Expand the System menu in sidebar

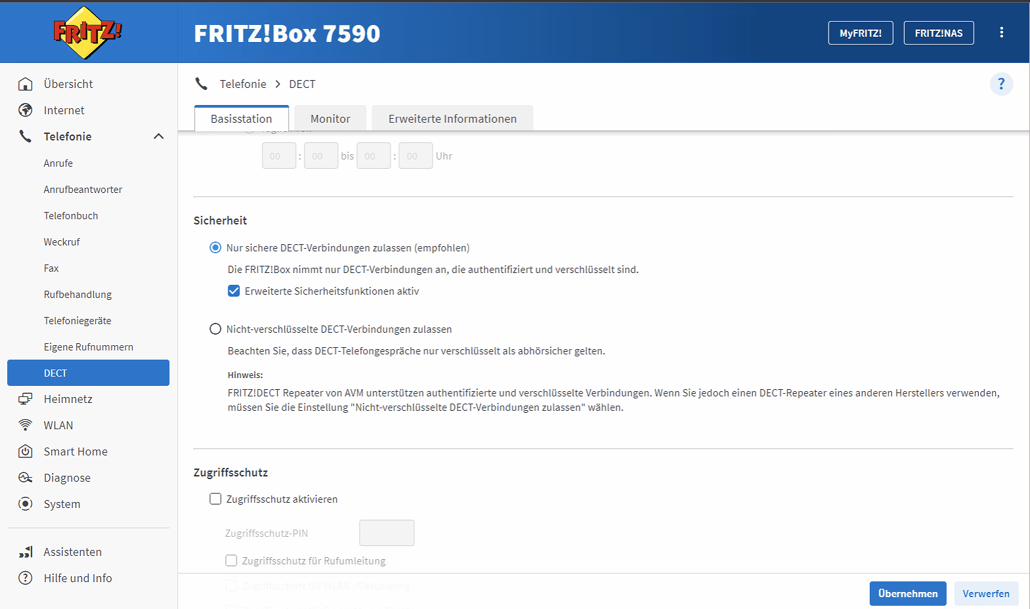(x=62, y=504)
